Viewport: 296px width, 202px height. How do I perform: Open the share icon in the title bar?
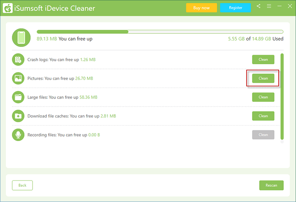click(258, 6)
